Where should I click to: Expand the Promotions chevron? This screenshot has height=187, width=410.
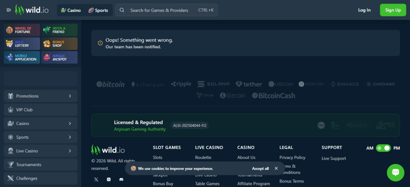[x=70, y=96]
